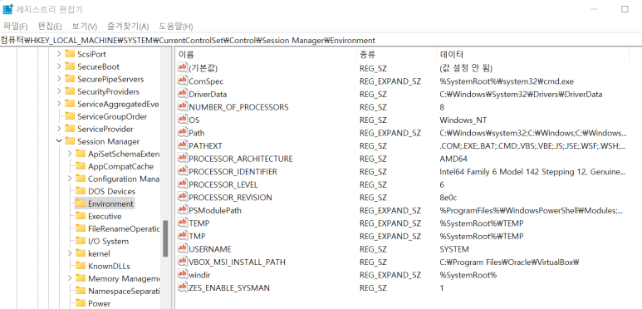This screenshot has height=309, width=642.
Task: Click the Executive folder icon in tree
Action: click(x=81, y=216)
